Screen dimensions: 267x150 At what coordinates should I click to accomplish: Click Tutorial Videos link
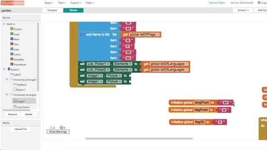tap(217, 3)
